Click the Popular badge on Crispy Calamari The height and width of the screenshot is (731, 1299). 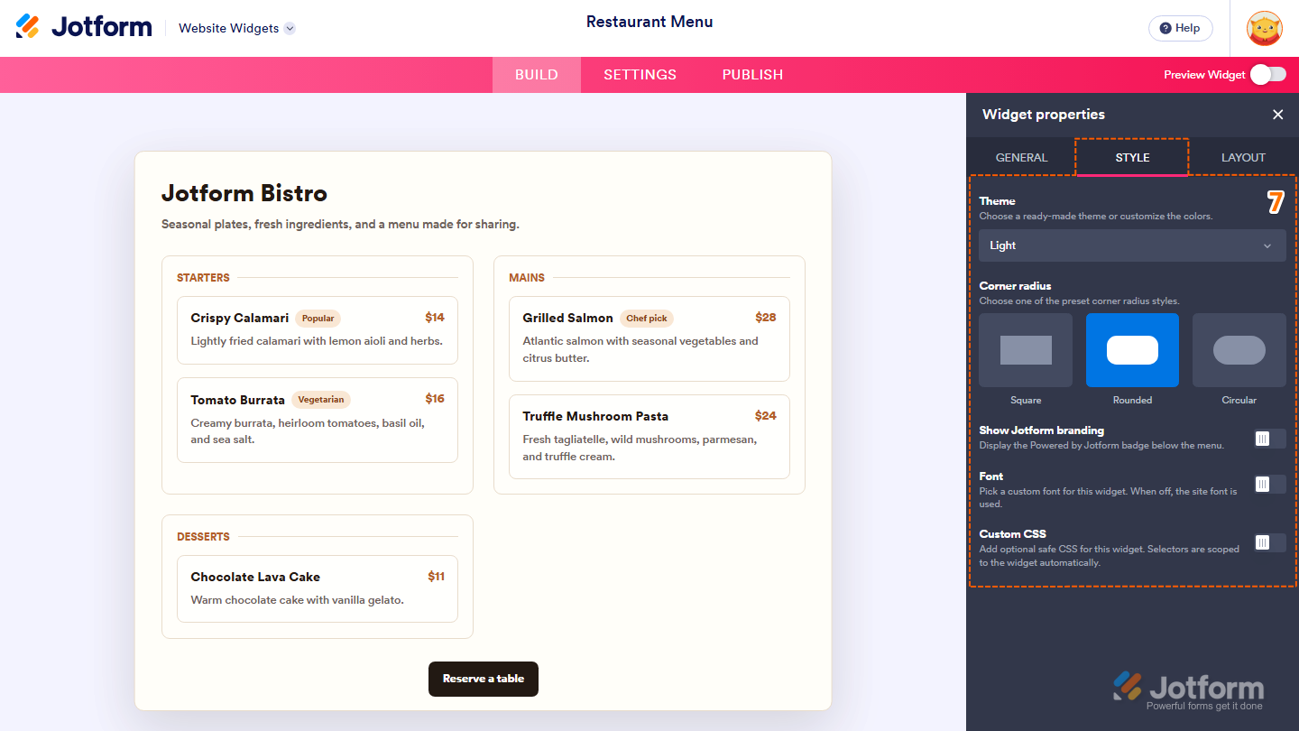click(x=318, y=319)
